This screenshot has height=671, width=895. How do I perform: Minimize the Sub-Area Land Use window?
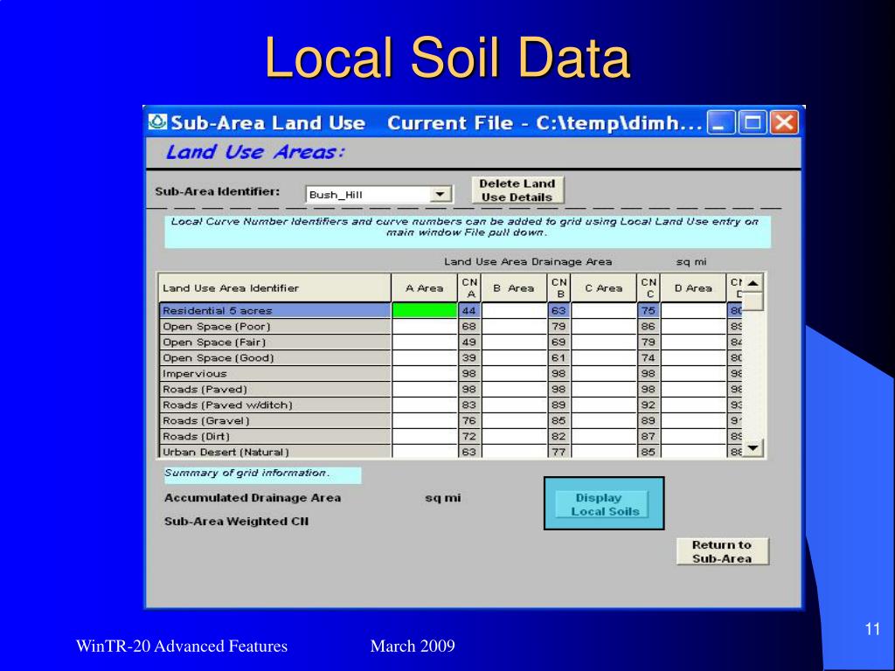720,122
